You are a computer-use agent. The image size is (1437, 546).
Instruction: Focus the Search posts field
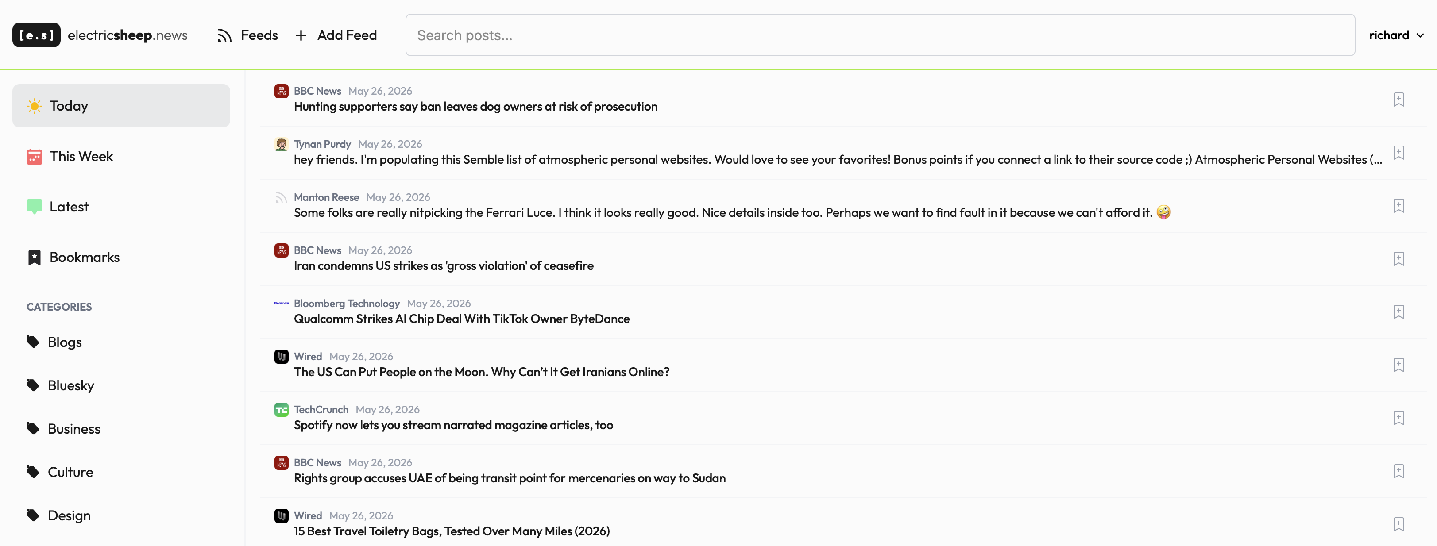tap(880, 35)
